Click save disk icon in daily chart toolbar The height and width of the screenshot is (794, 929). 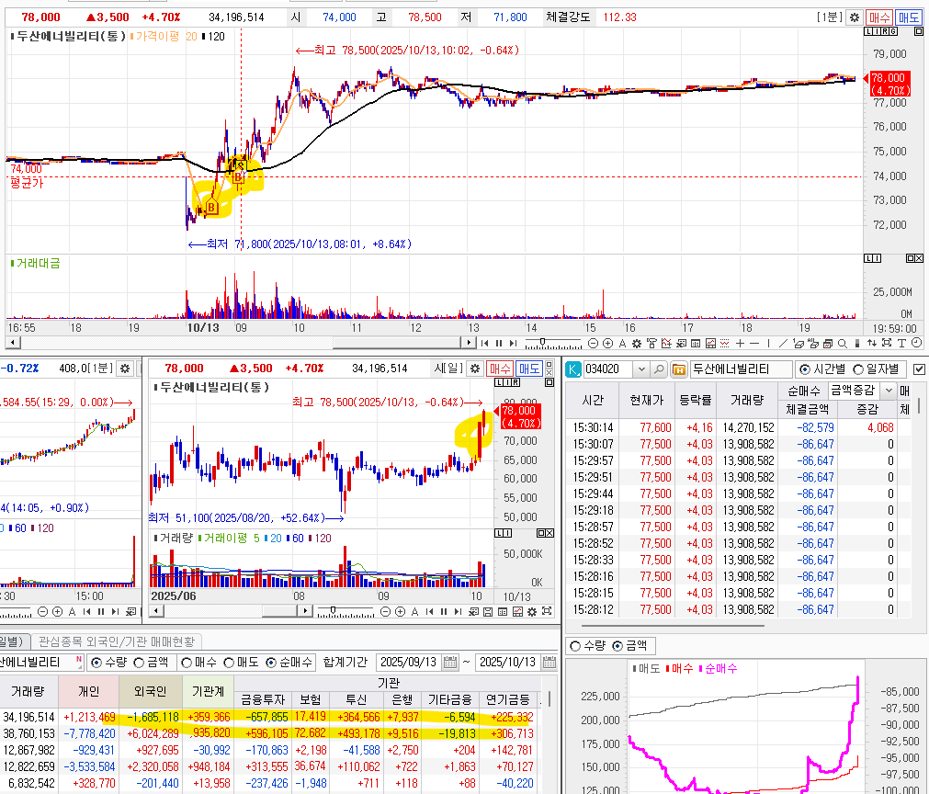488,611
